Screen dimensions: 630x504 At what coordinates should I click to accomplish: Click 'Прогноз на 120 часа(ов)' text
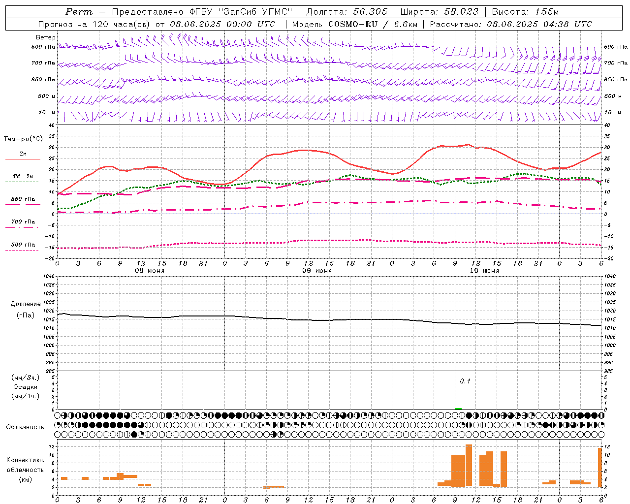pyautogui.click(x=94, y=24)
